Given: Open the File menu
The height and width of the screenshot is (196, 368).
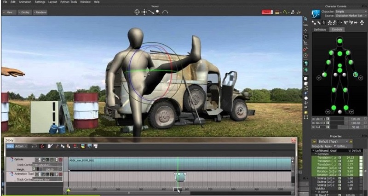Looking at the screenshot, I should pos(5,2).
